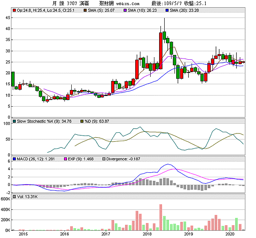The image size is (256, 238).
Task: Click the 200K volume axis label
Action: [x=6, y=220]
